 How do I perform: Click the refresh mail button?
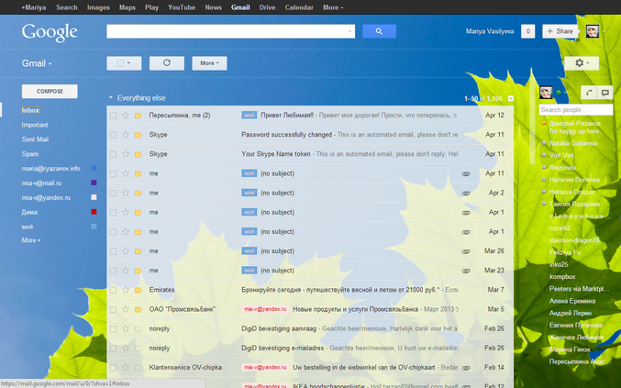(x=166, y=63)
